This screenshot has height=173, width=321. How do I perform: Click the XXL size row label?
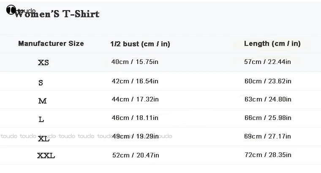click(46, 156)
